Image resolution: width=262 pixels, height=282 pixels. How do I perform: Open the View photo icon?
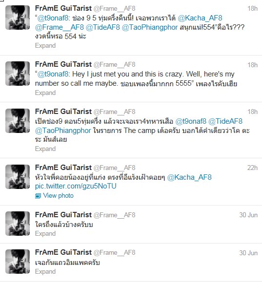pos(38,196)
